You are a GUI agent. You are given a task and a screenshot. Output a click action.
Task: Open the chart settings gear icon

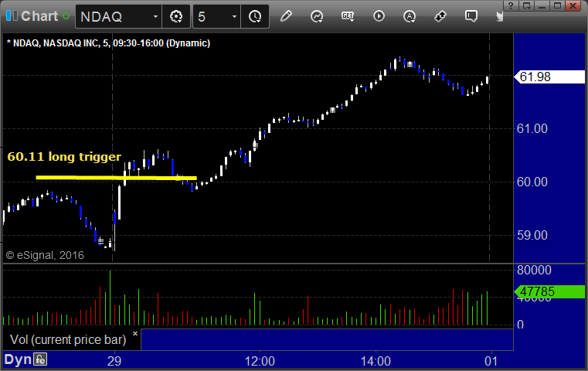[176, 16]
